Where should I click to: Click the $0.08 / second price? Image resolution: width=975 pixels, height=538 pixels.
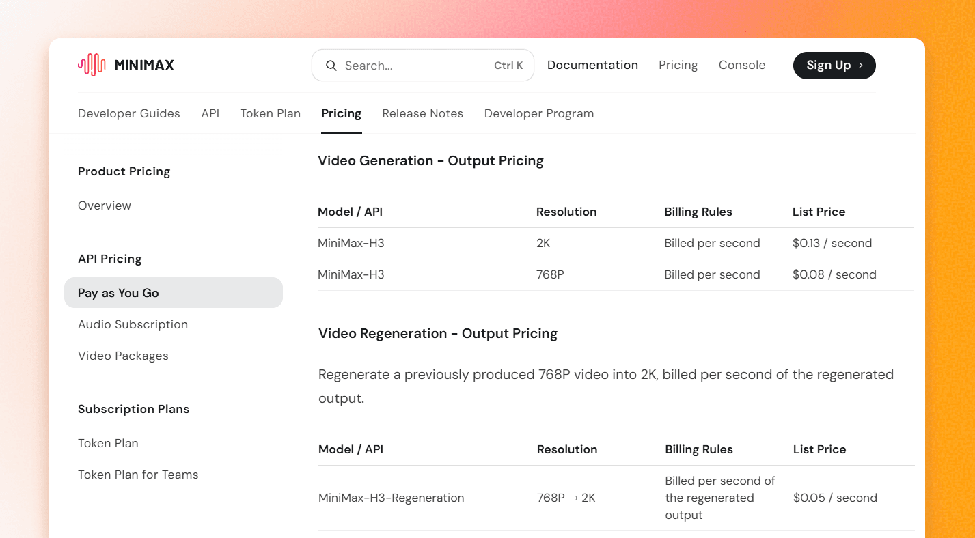coord(834,274)
